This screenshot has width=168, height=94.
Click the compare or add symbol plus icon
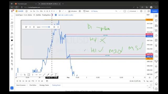coord(27,11)
